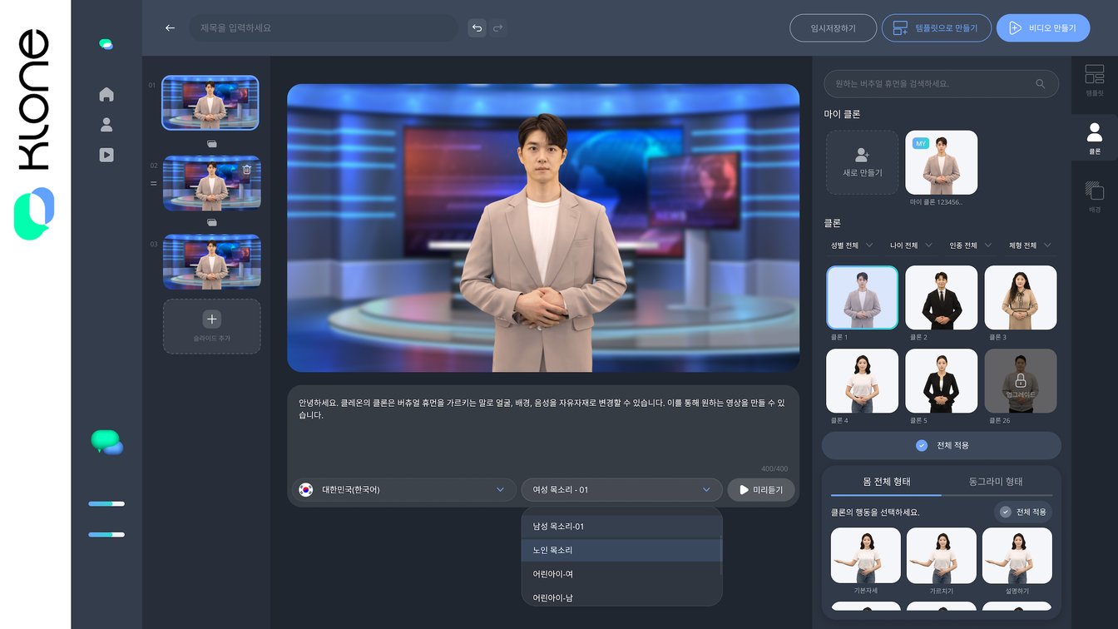Select the 클론 2 thumbnail
Viewport: 1118px width, 629px height.
click(x=941, y=298)
